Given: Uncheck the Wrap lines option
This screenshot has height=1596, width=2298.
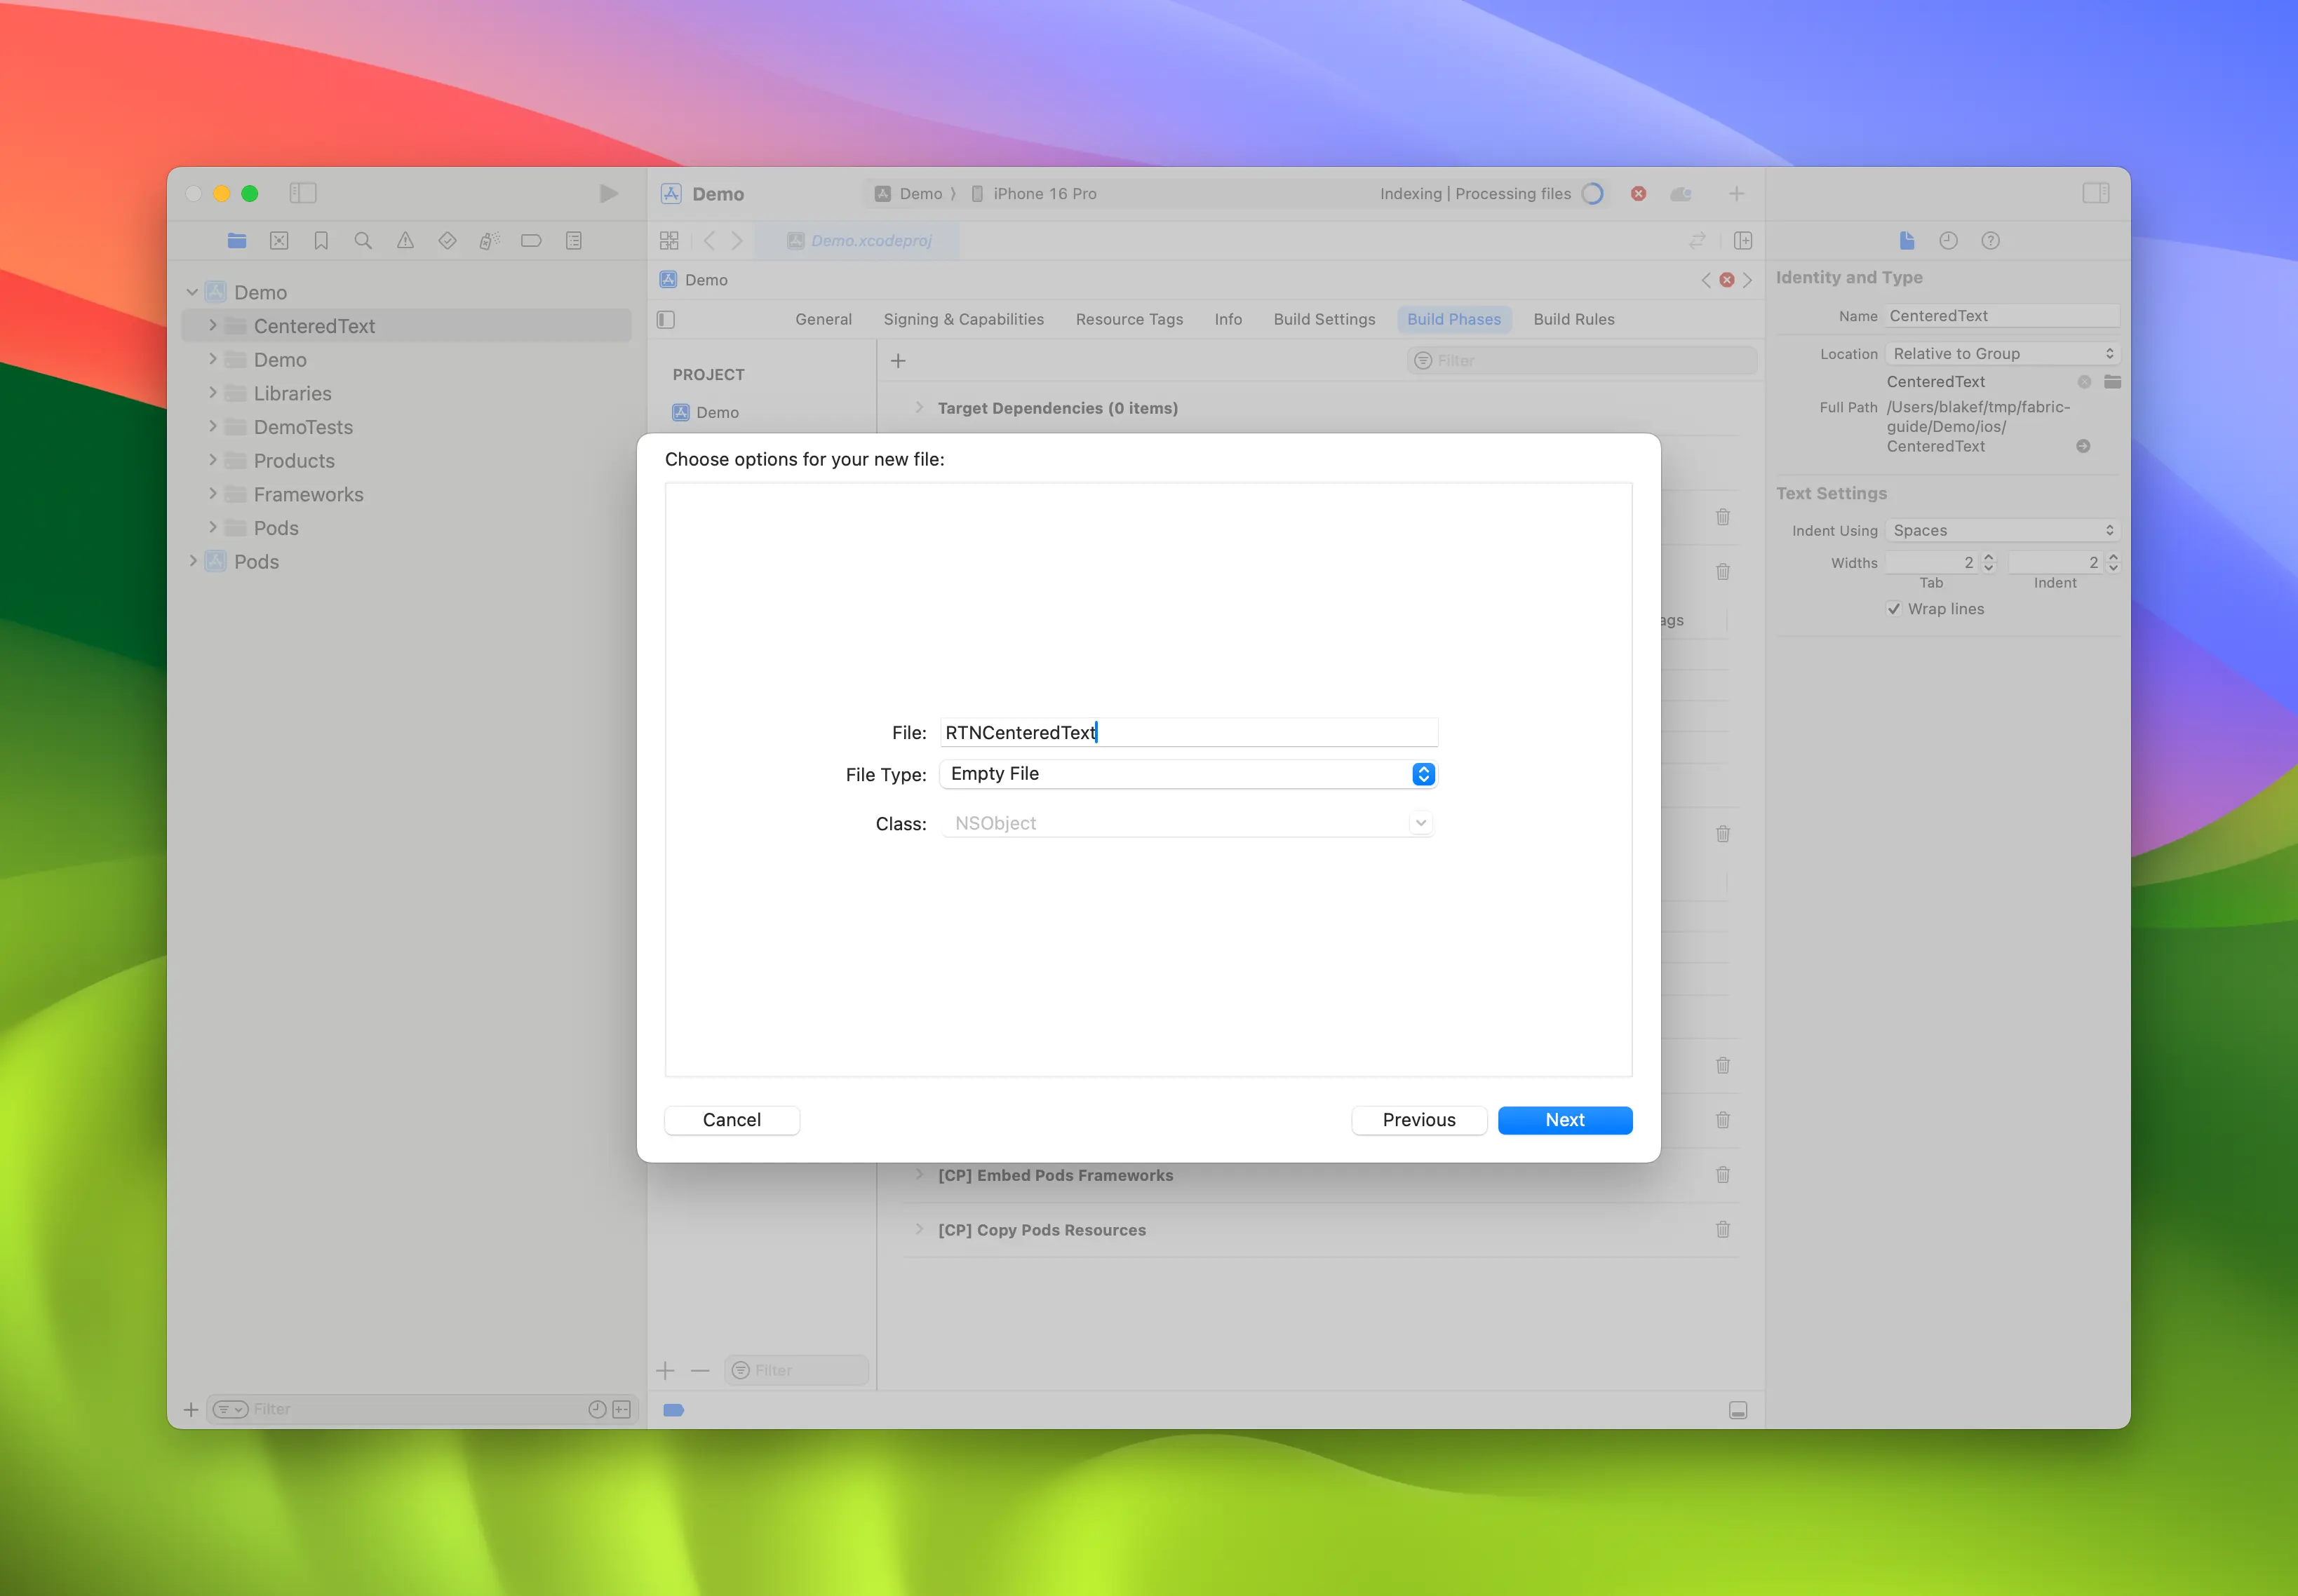Looking at the screenshot, I should [x=1894, y=608].
